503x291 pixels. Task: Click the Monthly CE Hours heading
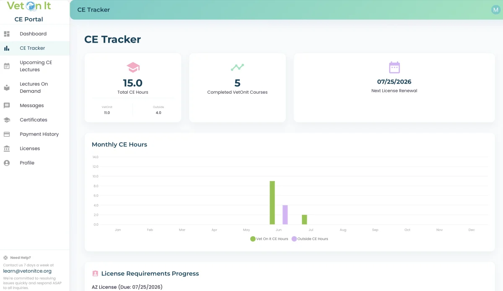tap(119, 144)
